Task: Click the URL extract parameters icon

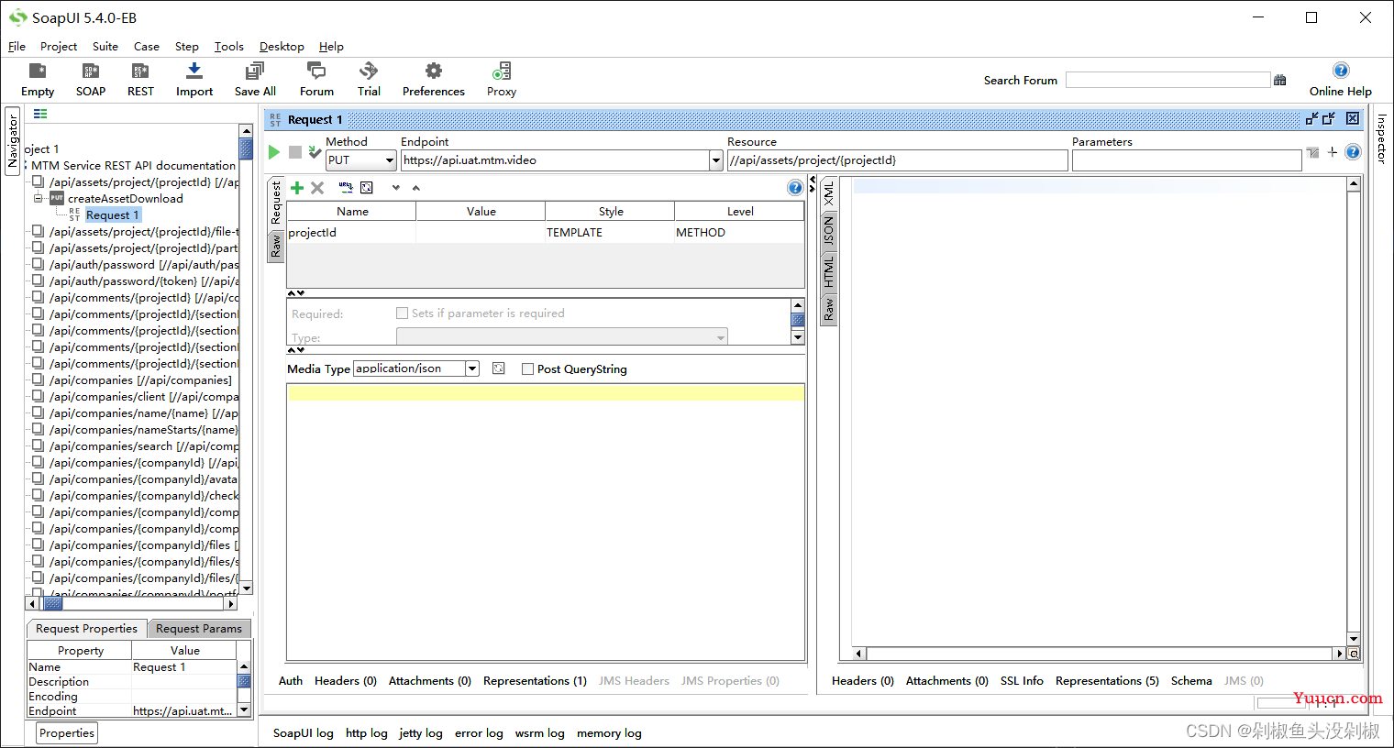Action: 346,188
